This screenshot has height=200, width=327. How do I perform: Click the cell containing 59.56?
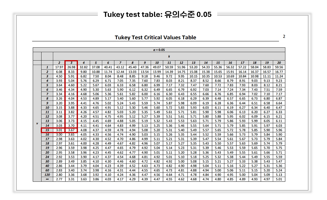point(279,67)
